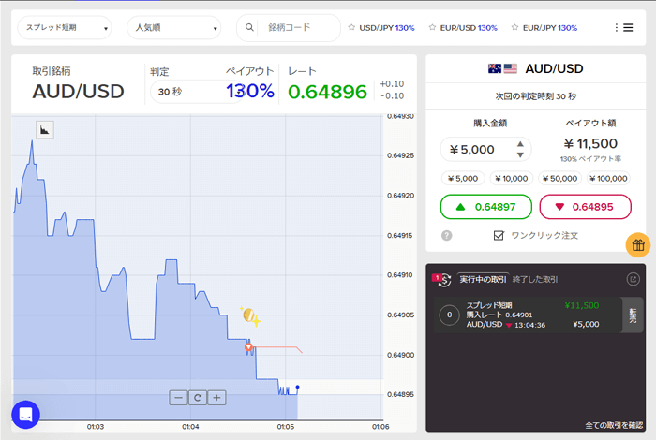Viewport: 656px width, 440px height.
Task: Decrease the purchase amount with the down arrow
Action: (x=520, y=154)
